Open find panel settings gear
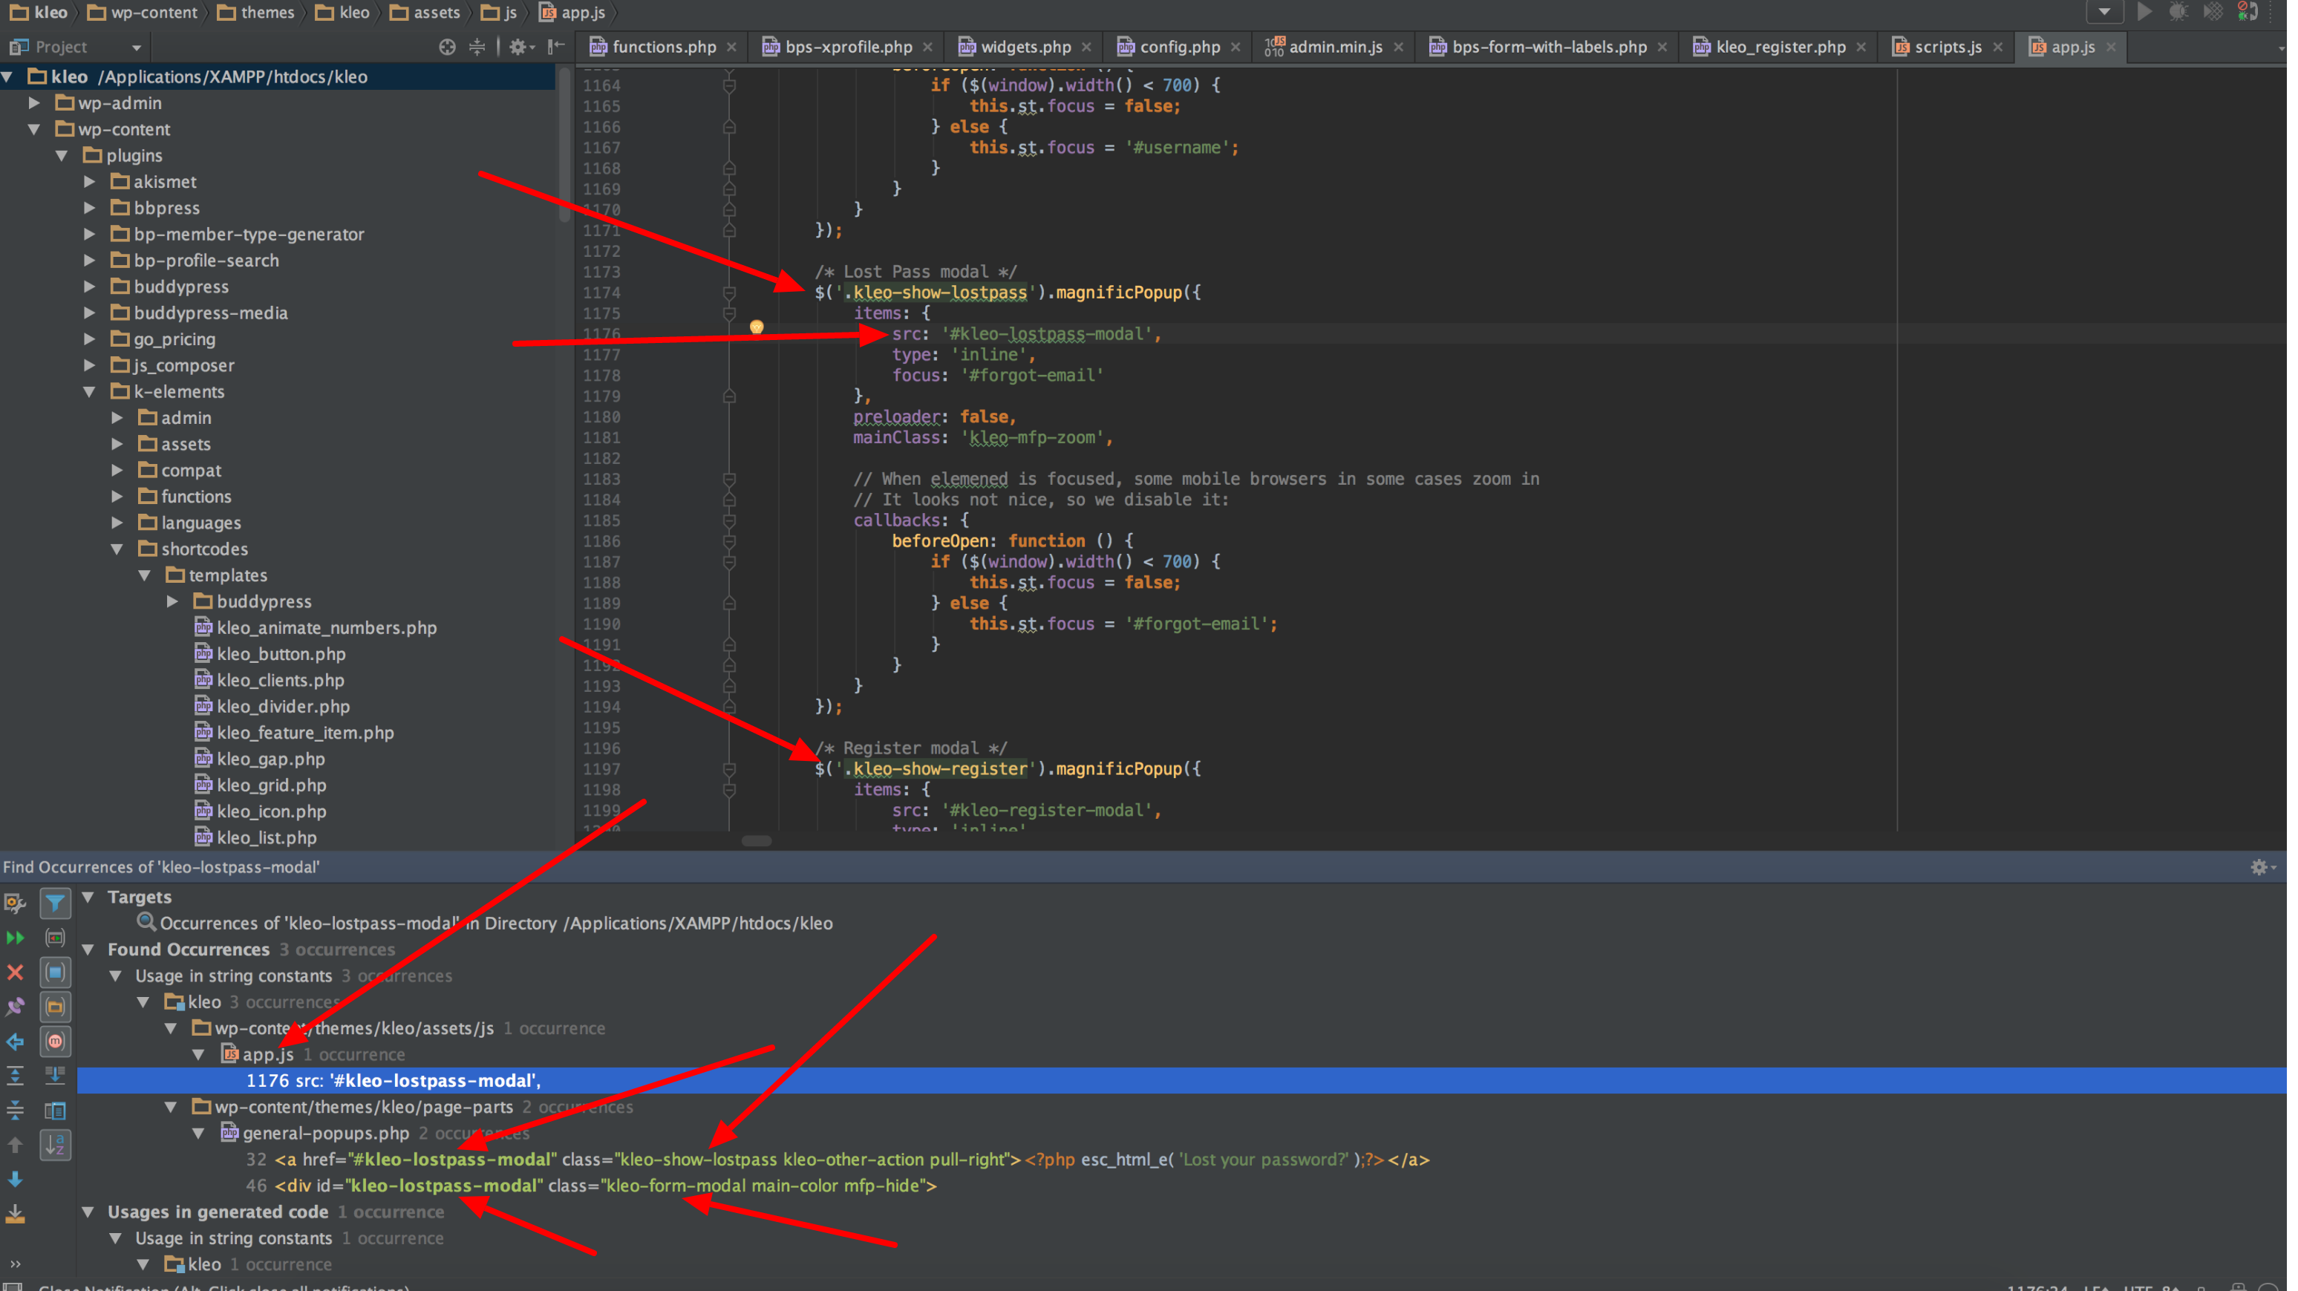This screenshot has width=2298, height=1291. (2262, 867)
